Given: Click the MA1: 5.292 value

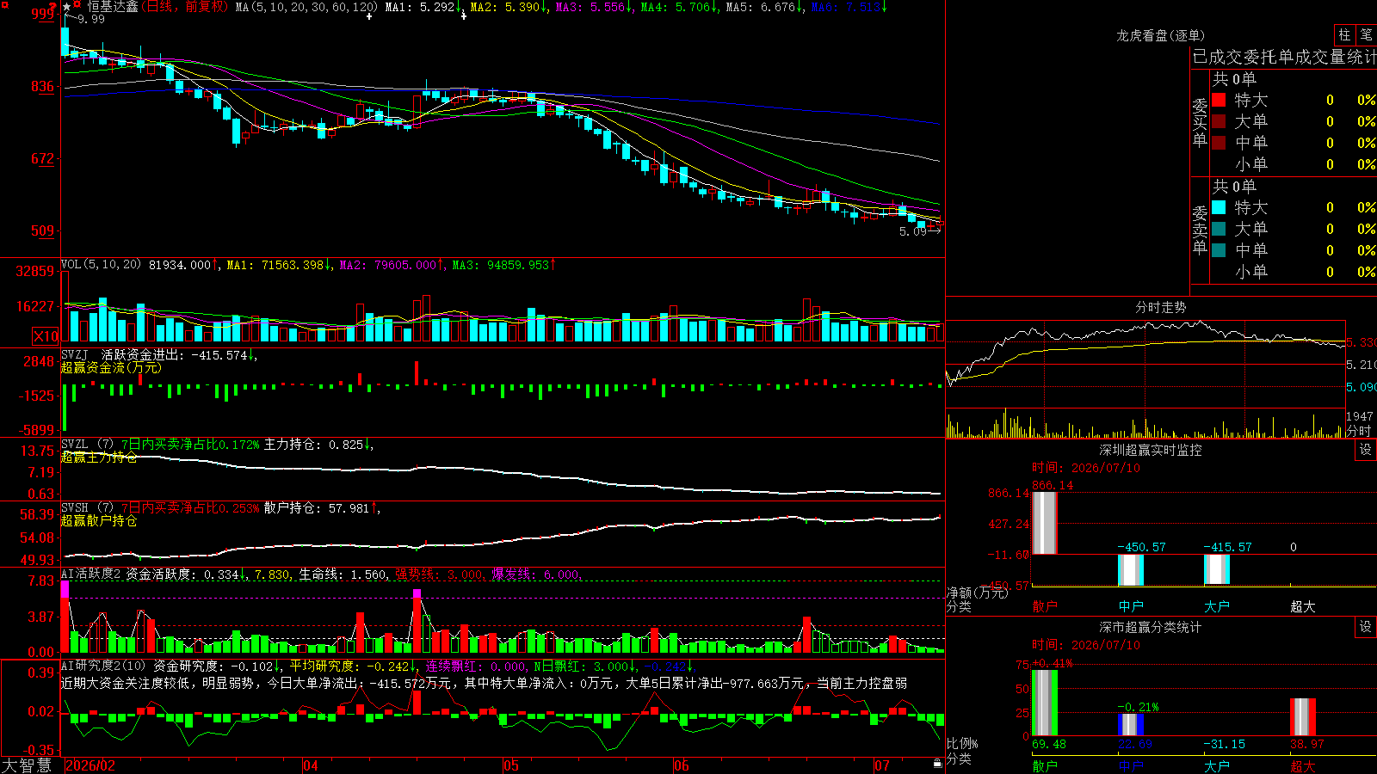Looking at the screenshot, I should coord(423,7).
